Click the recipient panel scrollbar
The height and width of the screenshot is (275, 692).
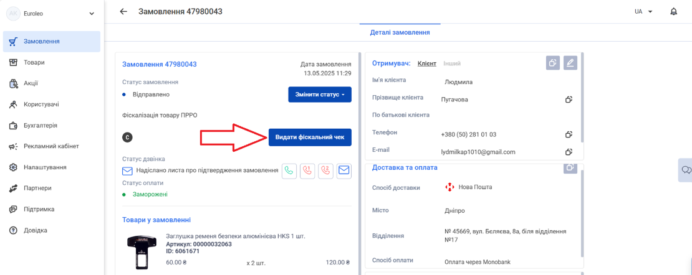[x=582, y=97]
